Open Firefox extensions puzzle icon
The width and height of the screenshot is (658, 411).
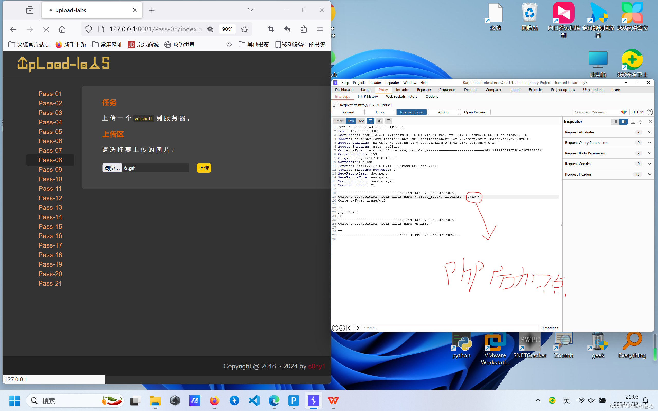click(304, 29)
